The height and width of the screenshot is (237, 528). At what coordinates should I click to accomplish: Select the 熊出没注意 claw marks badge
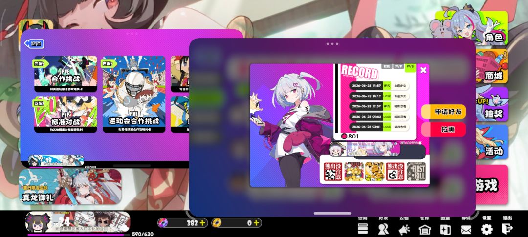[333, 172]
